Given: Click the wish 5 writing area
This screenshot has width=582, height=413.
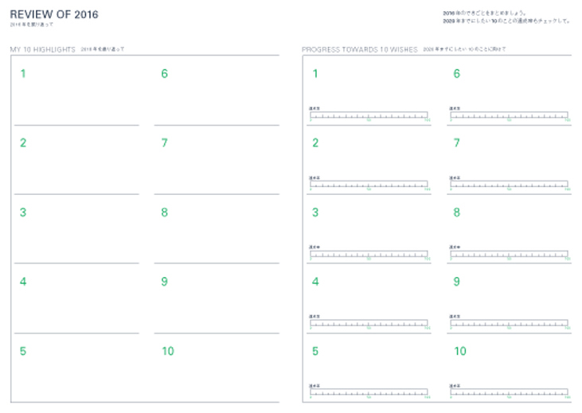Looking at the screenshot, I should pyautogui.click(x=369, y=364).
